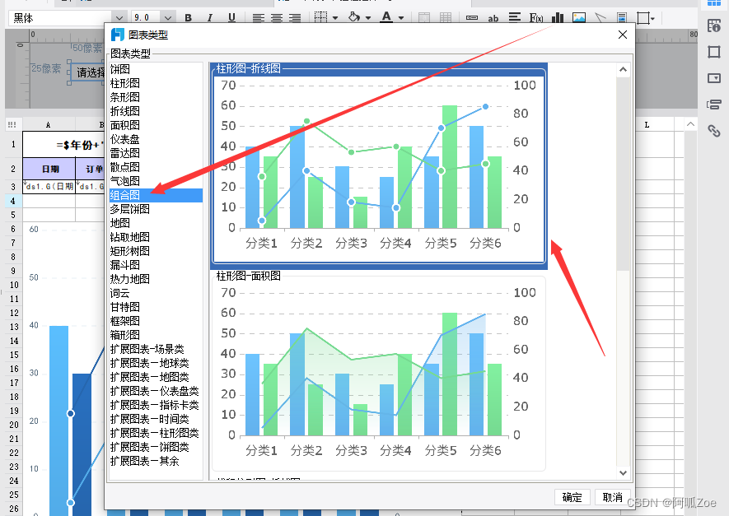Screen dimensions: 729x516
Task: Close the 图表类型 dialog
Action: click(623, 35)
